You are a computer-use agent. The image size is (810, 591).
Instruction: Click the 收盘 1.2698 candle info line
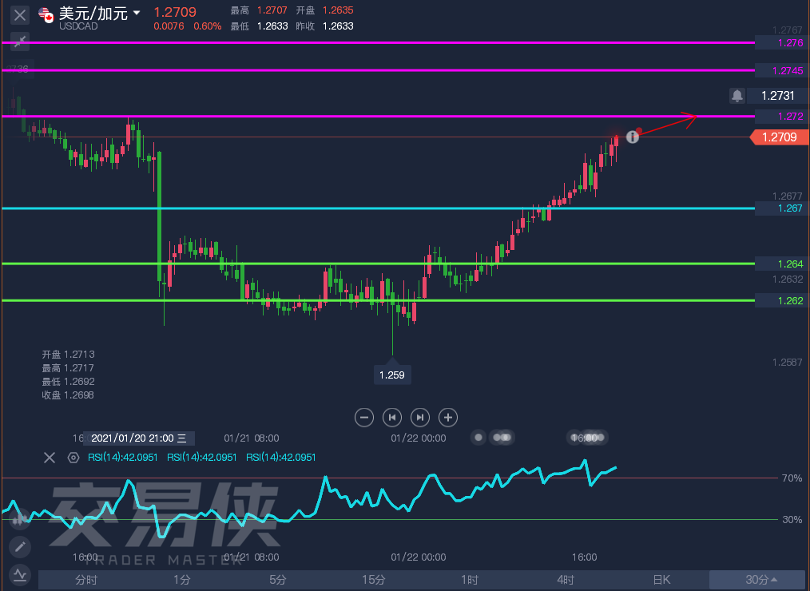click(x=68, y=395)
